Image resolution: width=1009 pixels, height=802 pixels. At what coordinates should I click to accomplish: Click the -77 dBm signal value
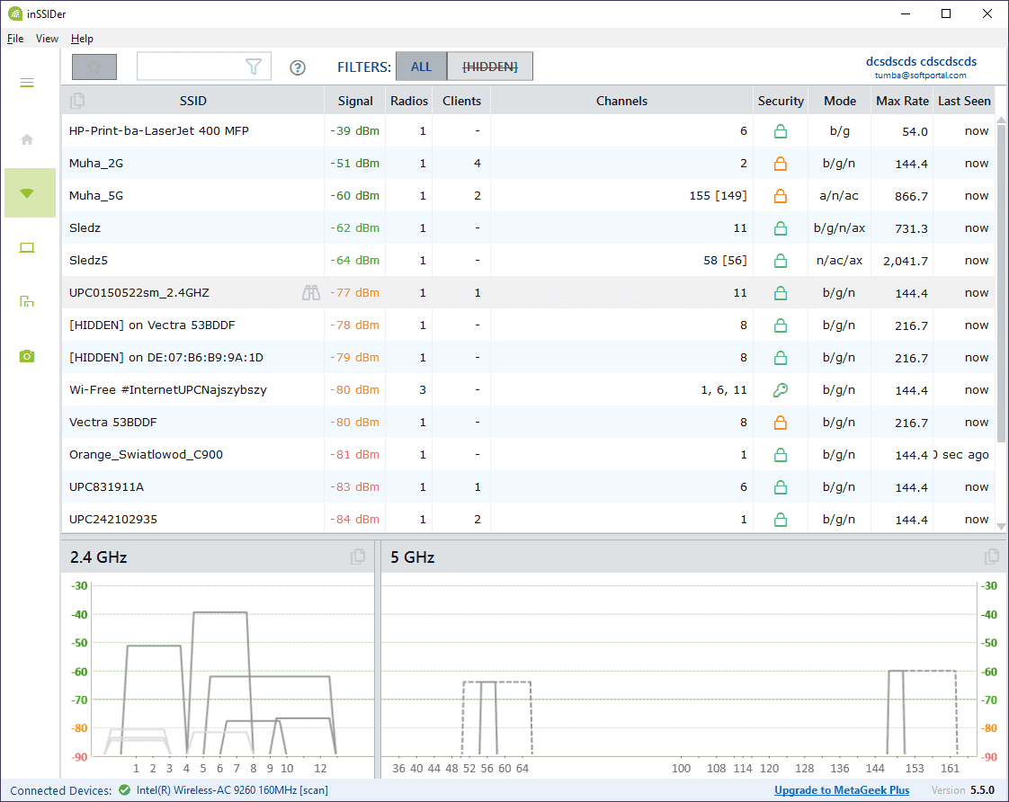point(354,292)
